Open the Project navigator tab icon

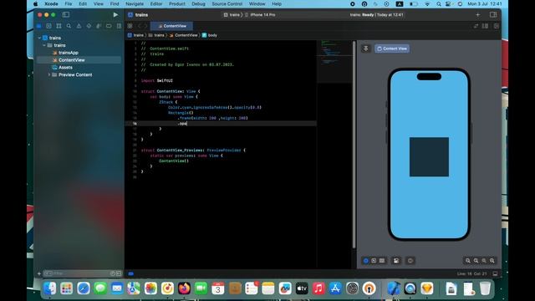pos(39,26)
